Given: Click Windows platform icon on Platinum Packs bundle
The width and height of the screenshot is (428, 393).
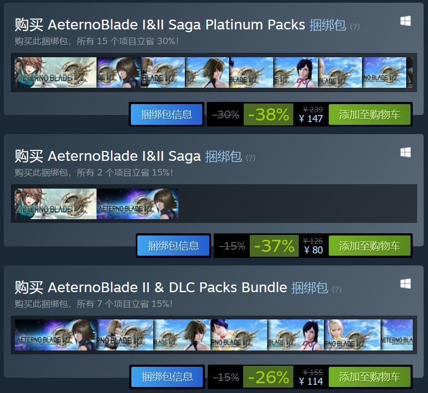Looking at the screenshot, I should coord(405,21).
